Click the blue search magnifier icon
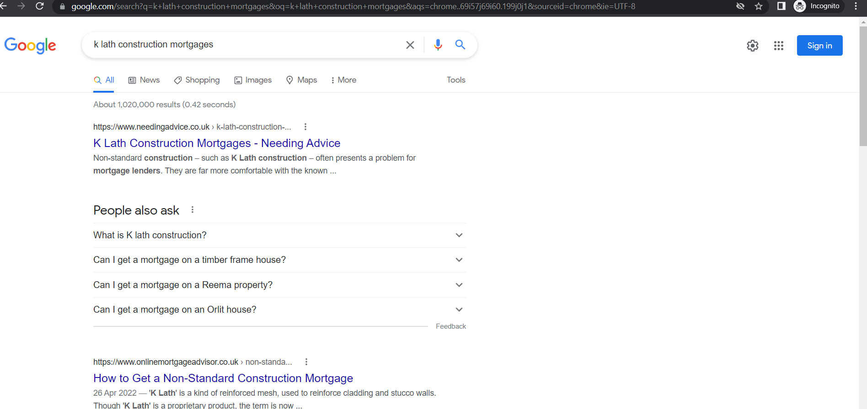 [460, 45]
